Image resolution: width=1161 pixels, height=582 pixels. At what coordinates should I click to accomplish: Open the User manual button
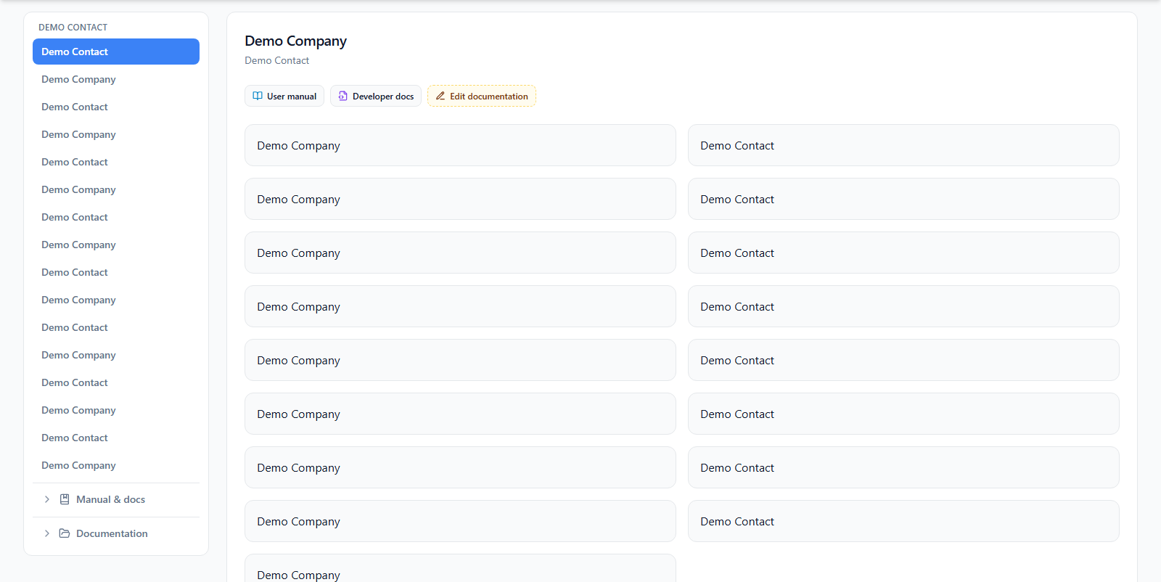tap(284, 96)
